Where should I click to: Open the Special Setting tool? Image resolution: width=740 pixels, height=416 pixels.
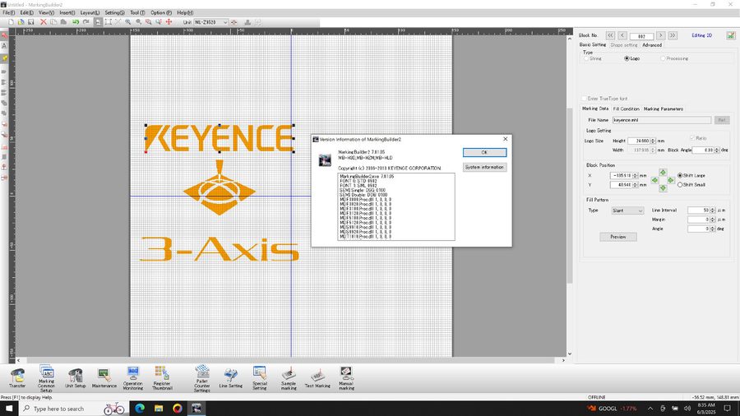coord(260,378)
